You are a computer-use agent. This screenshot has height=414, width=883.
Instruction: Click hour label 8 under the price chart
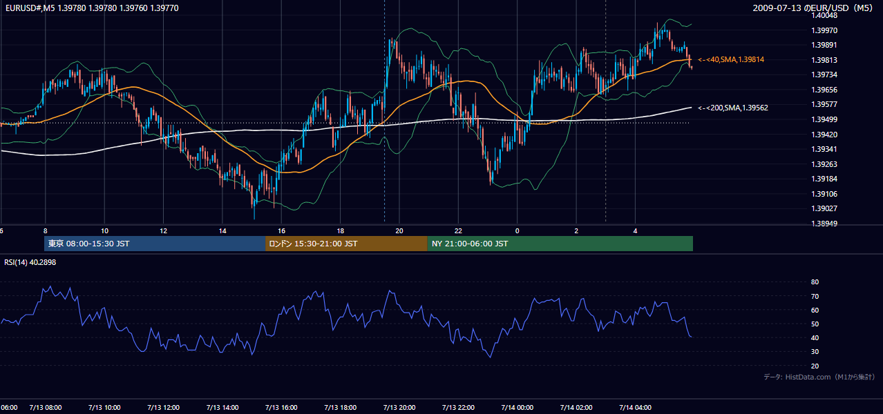46,230
